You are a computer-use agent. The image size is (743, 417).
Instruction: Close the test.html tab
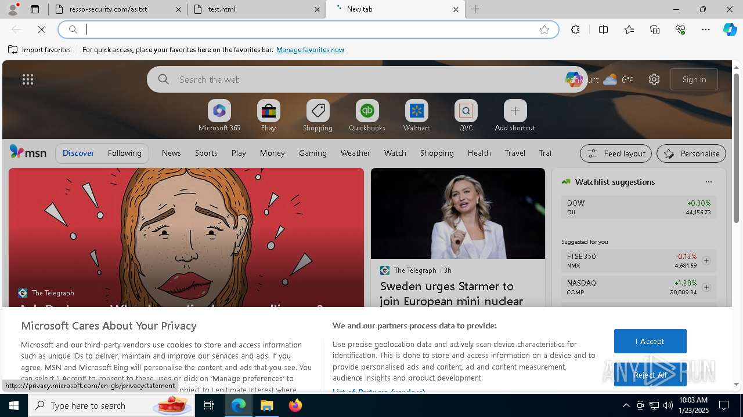tap(317, 9)
